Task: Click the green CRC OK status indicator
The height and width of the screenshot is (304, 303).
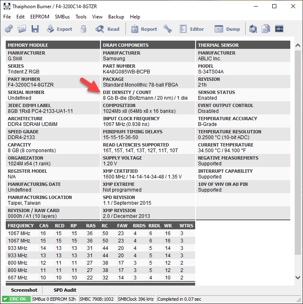Action: pyautogui.click(x=16, y=299)
